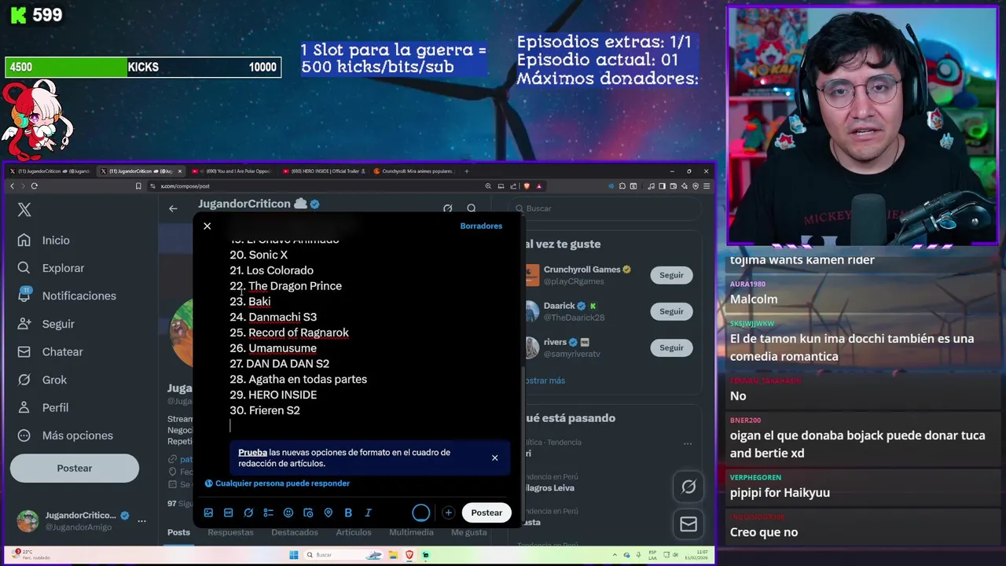Image resolution: width=1006 pixels, height=566 pixels.
Task: Click on '22. The Dragon Prince' text
Action: pos(286,286)
